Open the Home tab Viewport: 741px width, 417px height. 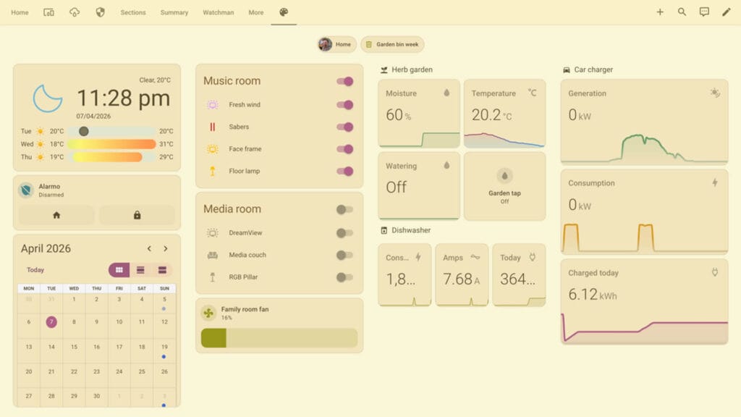pos(20,12)
